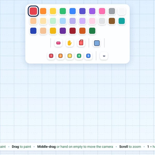
Task: Pick the vivid purple color swatch
Action: pyautogui.click(x=92, y=11)
